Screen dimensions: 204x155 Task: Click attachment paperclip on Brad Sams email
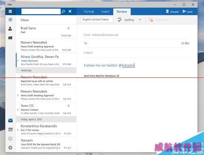tap(68, 28)
